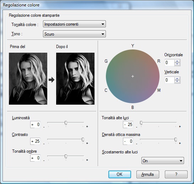Open the Tonalità colore dropdown
Image resolution: width=194 pixels, height=184 pixels.
pyautogui.click(x=74, y=24)
